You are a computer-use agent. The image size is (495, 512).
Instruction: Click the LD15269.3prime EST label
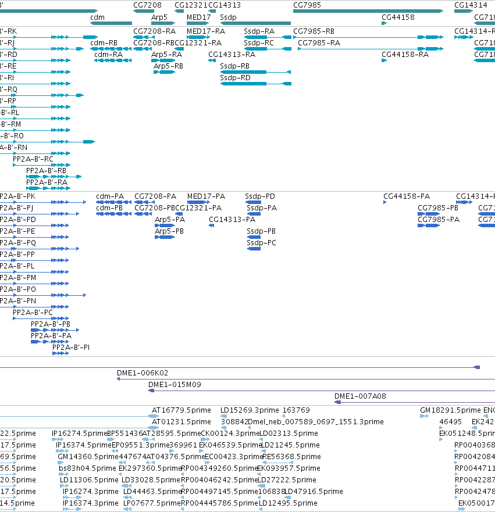point(250,410)
